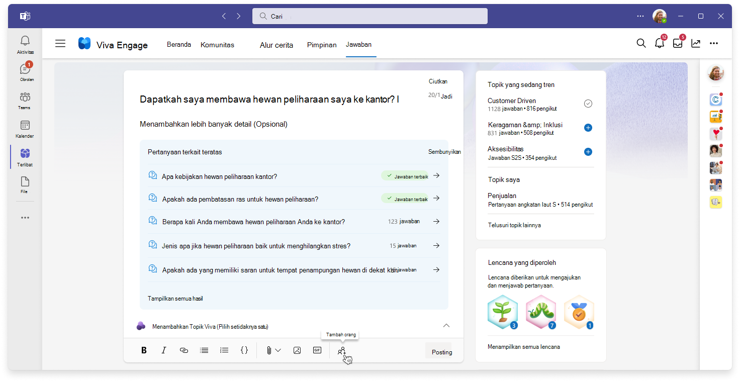This screenshot has height=382, width=740.
Task: Insert an image with the picture icon
Action: tap(297, 350)
